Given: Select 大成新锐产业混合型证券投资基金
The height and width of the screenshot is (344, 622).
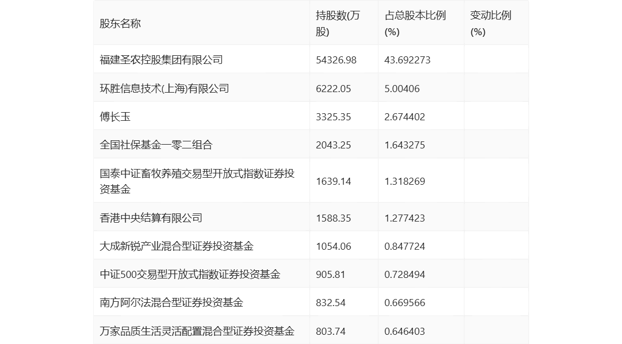Looking at the screenshot, I should [x=177, y=246].
